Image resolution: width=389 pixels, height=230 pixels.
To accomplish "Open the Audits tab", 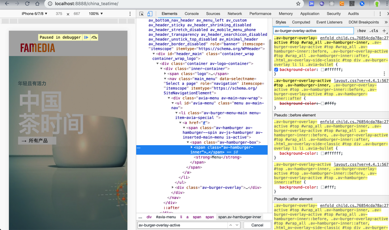I will point(353,14).
